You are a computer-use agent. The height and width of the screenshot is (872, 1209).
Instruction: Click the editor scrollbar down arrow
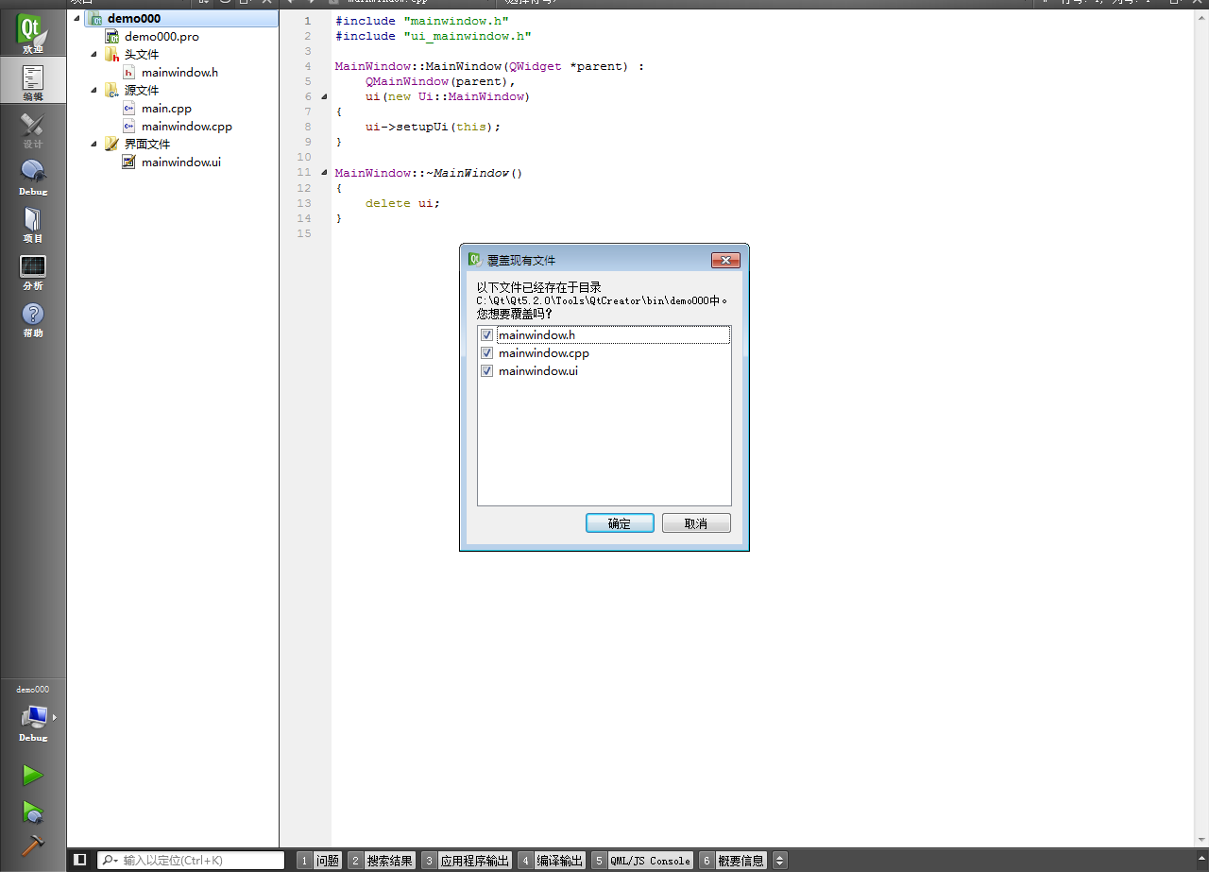pos(1201,840)
